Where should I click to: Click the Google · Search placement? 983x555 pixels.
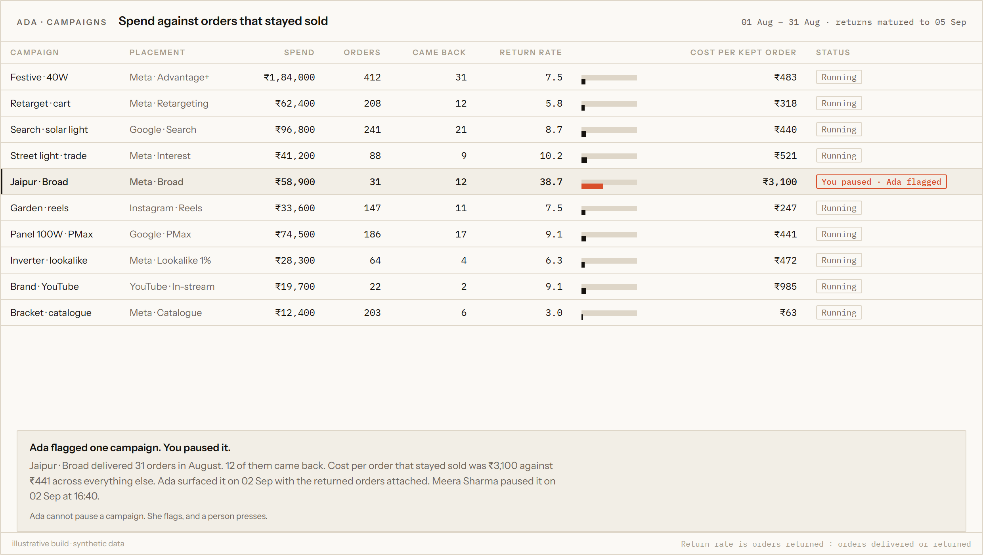[163, 130]
